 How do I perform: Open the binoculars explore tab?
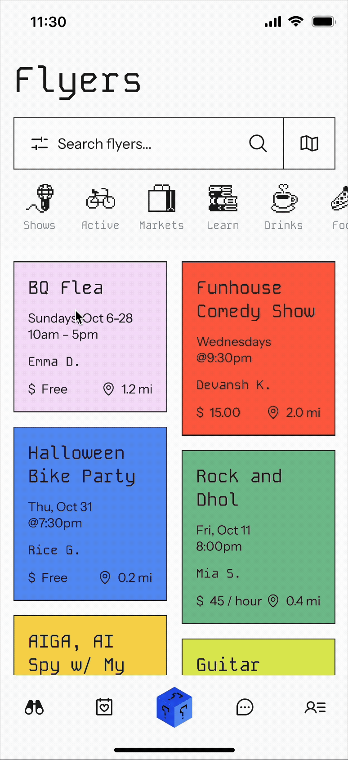tap(34, 707)
